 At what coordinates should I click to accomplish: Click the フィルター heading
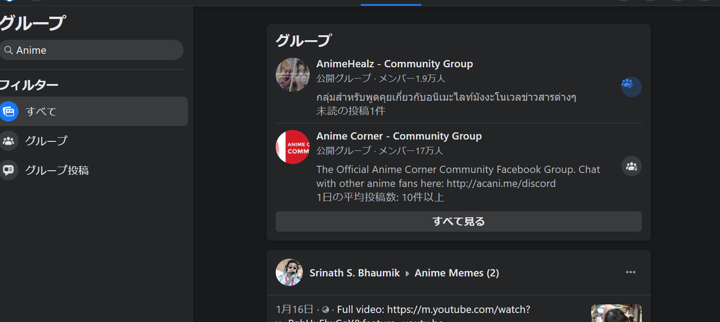29,85
